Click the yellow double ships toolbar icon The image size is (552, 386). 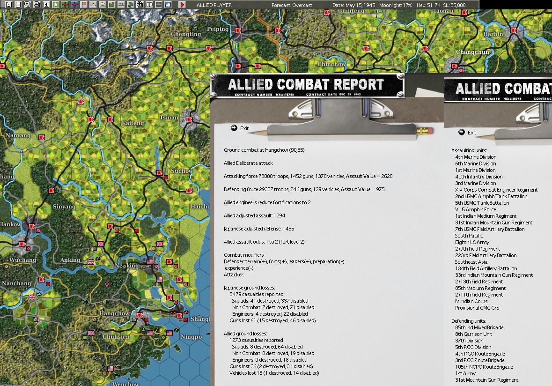[103, 5]
